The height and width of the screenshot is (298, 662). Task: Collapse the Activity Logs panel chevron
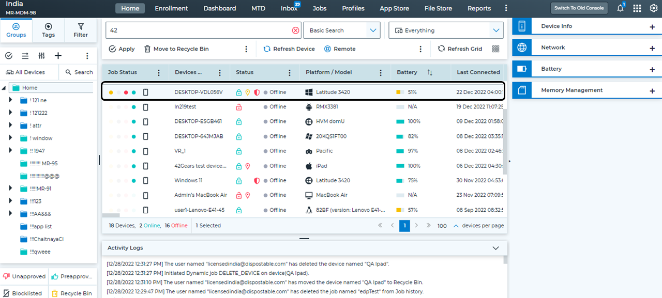click(x=496, y=248)
